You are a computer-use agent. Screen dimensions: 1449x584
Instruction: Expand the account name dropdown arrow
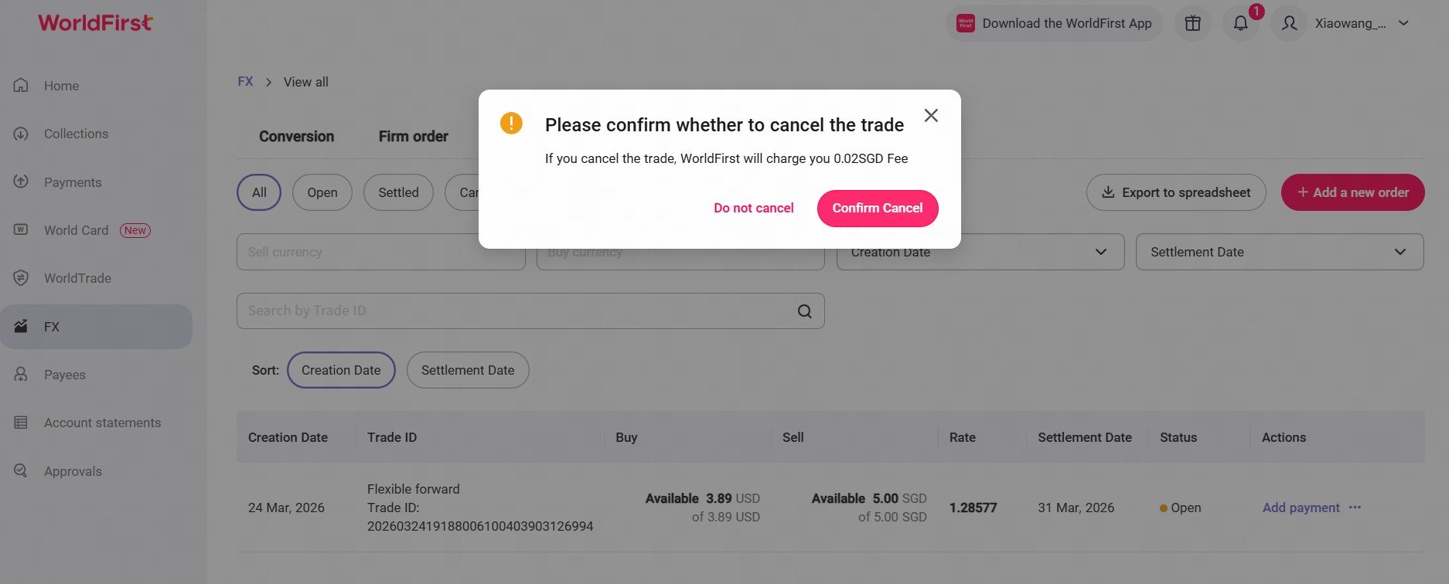click(x=1403, y=23)
